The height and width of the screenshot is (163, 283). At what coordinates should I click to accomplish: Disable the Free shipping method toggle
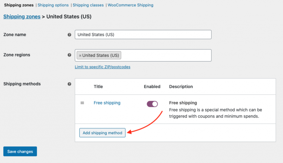tap(152, 104)
